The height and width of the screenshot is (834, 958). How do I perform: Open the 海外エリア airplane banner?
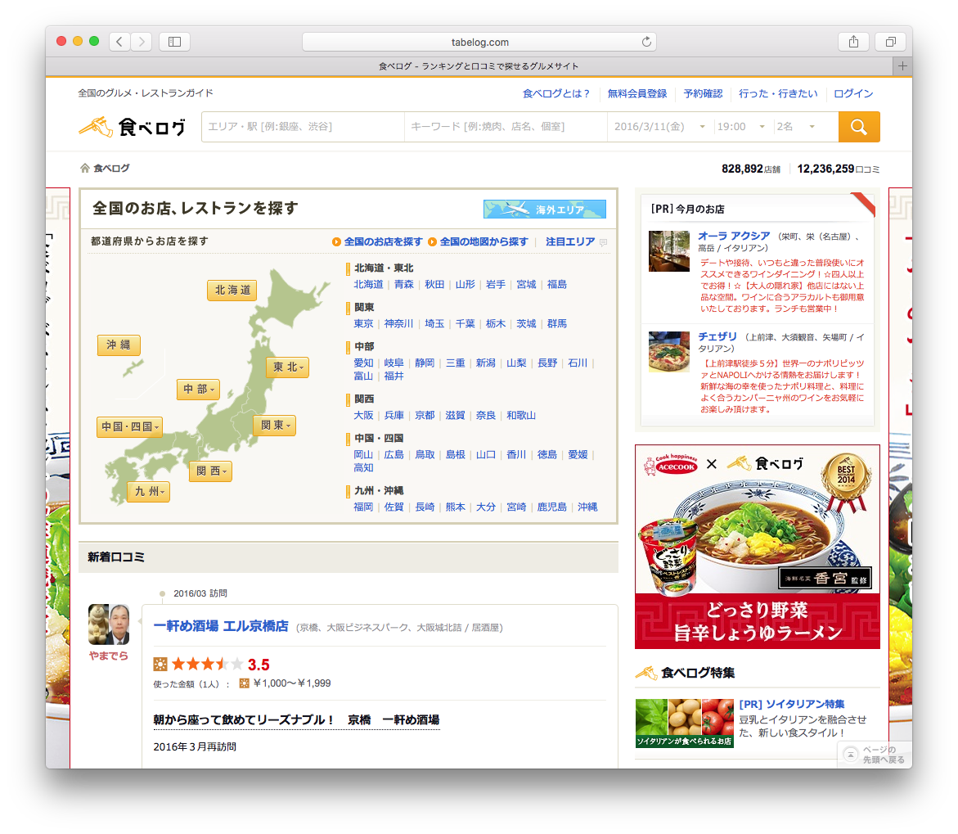coord(544,209)
